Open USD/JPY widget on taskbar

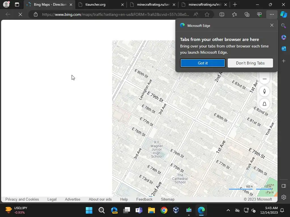tap(17, 210)
